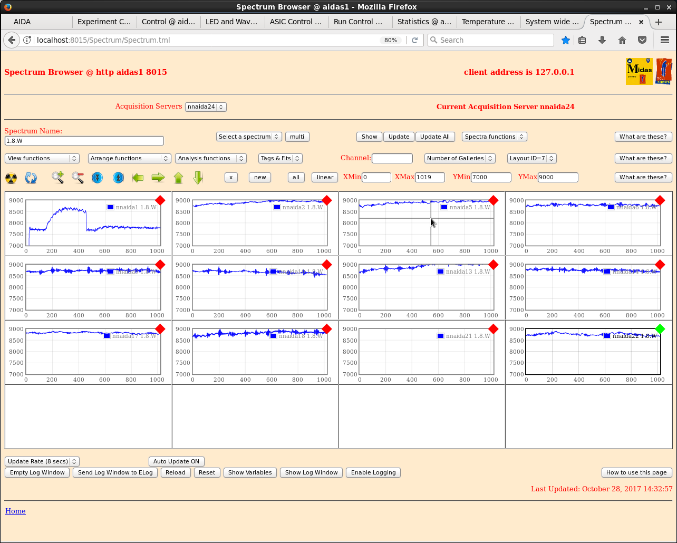Screen dimensions: 677x543
Task: Click the Show button
Action: point(370,137)
